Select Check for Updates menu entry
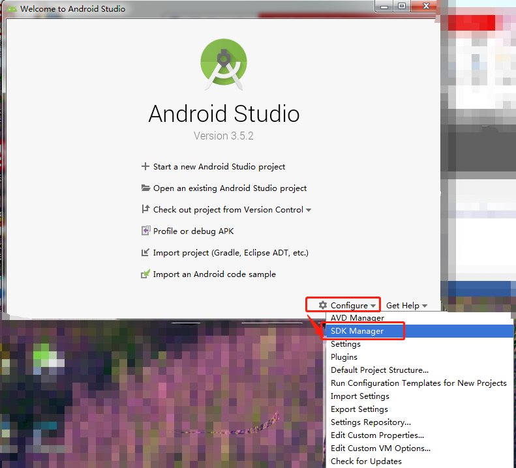The image size is (516, 468). tap(419, 461)
